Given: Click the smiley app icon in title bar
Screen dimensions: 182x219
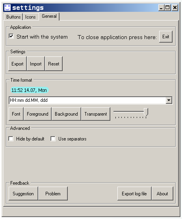Looking at the screenshot, I should [7, 7].
